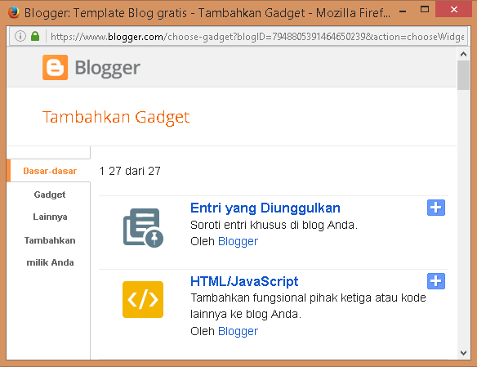Screen dimensions: 477x367
Task: Click 'Tambahkan fungsional pihak ketiga' description
Action: [308, 306]
